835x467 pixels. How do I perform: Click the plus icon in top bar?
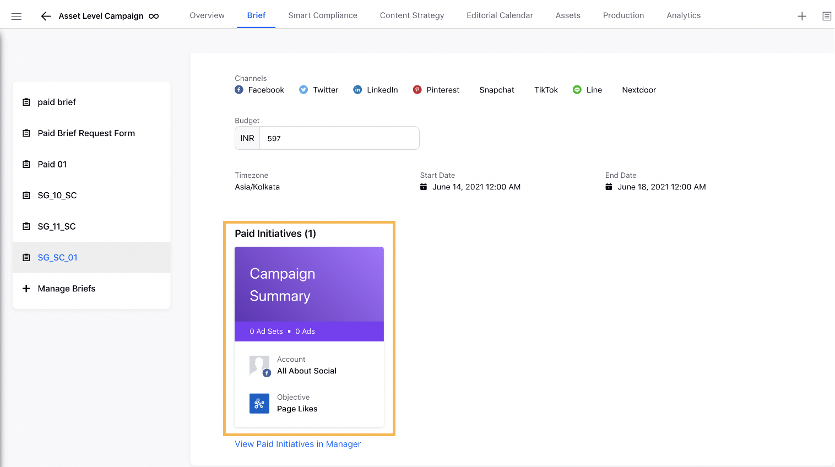[802, 16]
